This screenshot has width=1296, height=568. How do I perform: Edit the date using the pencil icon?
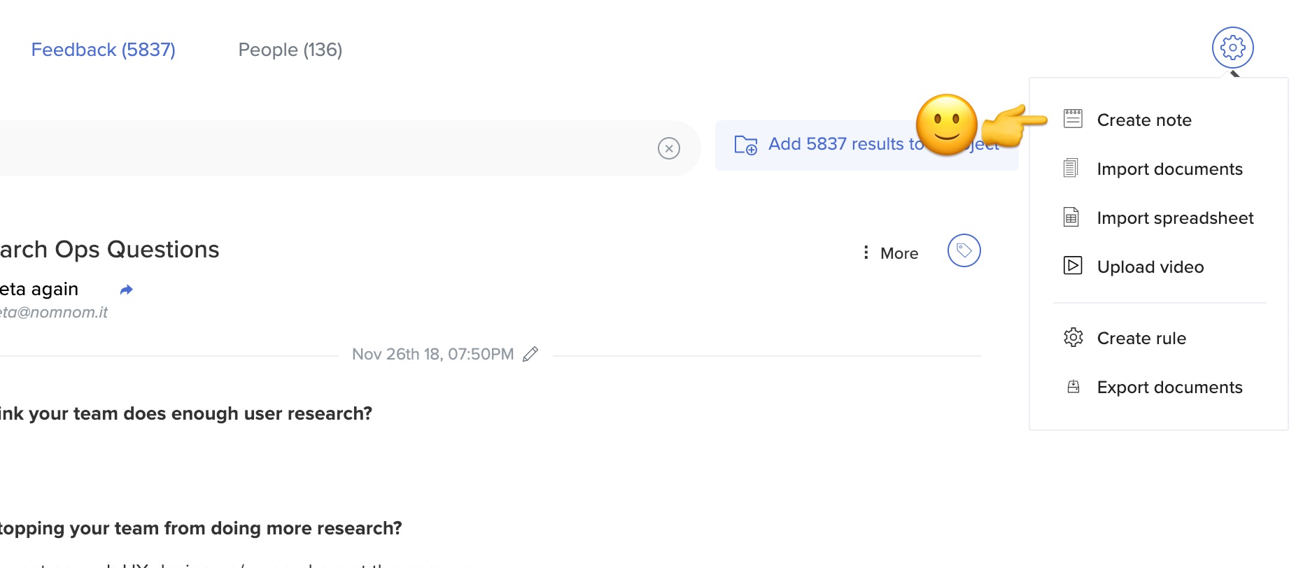(x=530, y=354)
